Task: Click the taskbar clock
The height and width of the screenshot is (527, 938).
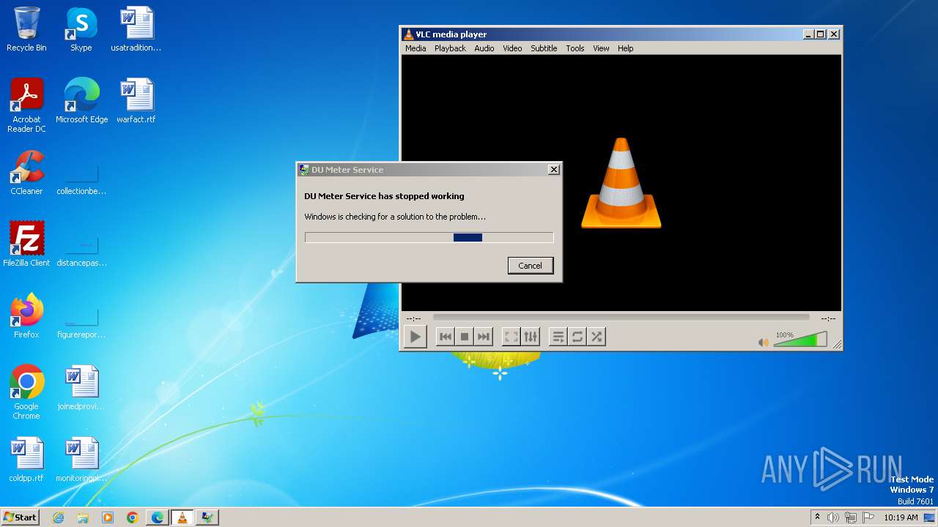Action: (901, 517)
